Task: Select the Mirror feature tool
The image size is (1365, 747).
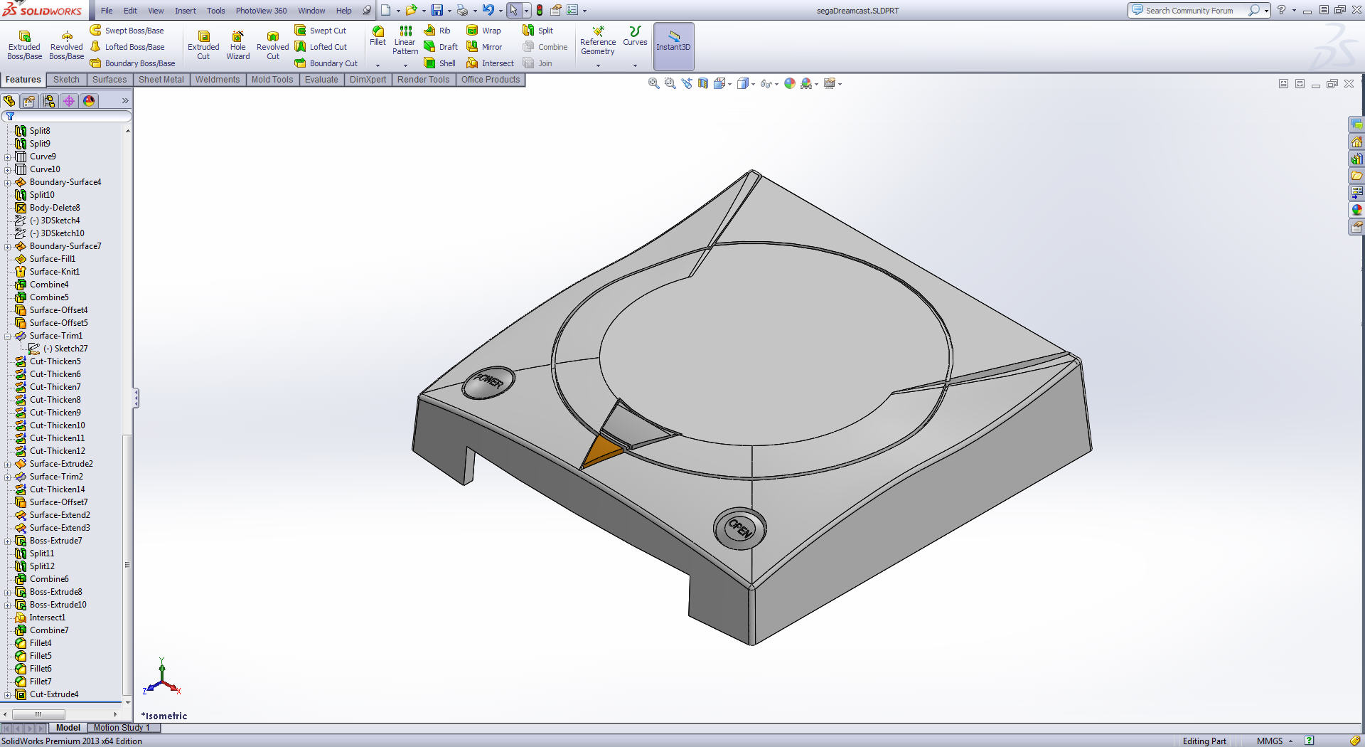Action: coord(484,47)
